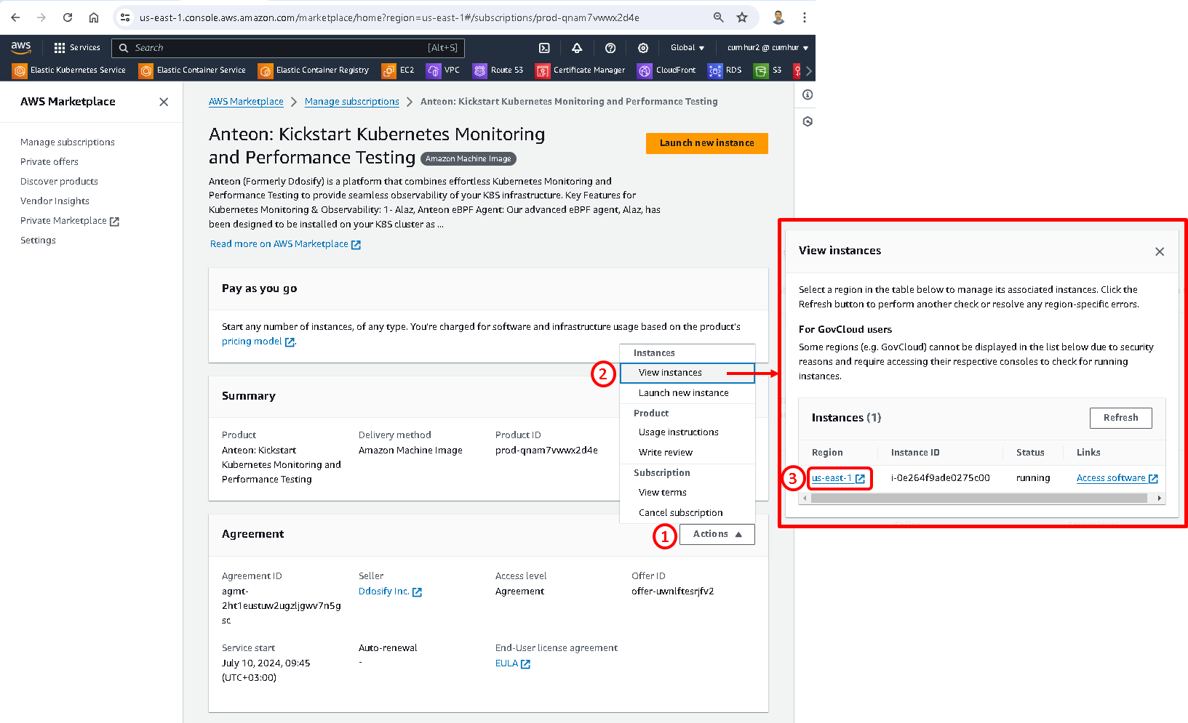The image size is (1188, 723).
Task: Open the AWS Services grid menu
Action: point(76,48)
